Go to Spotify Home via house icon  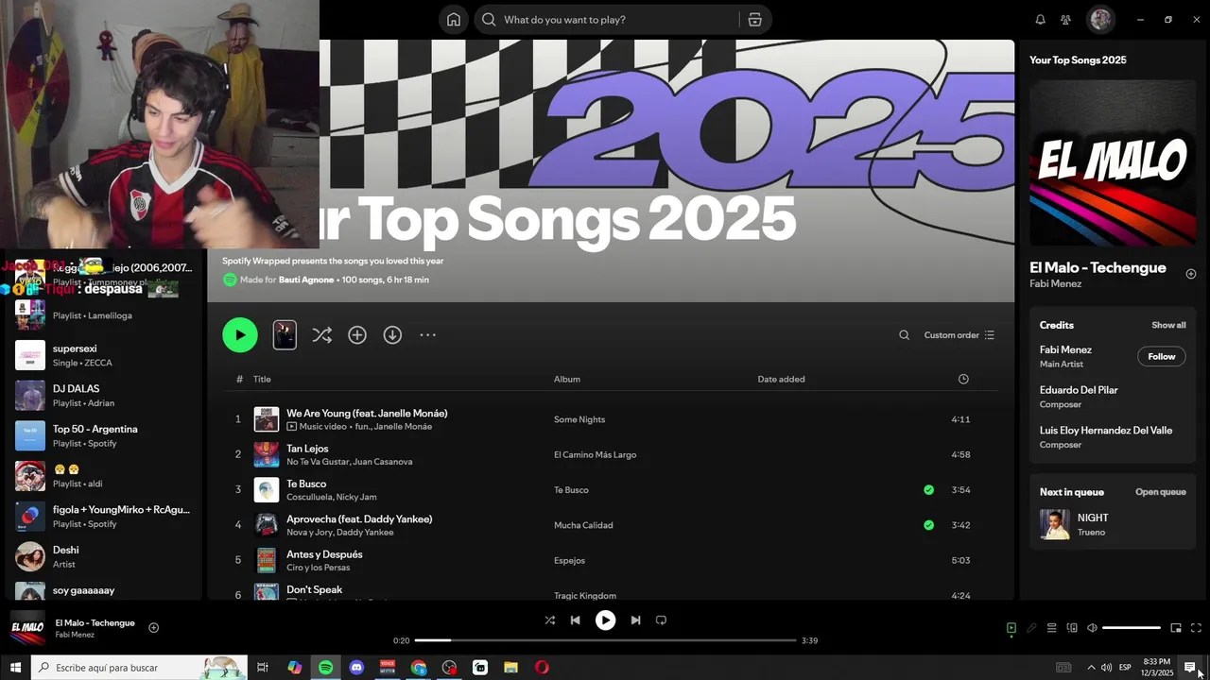[x=454, y=20]
